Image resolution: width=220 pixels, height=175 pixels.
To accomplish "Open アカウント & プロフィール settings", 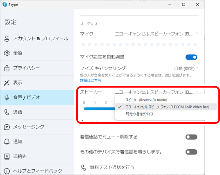I will (37, 39).
